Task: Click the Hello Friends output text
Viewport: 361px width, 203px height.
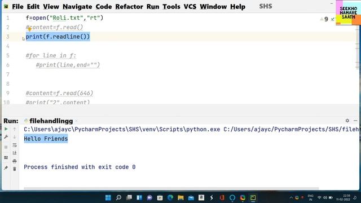Action: point(46,139)
